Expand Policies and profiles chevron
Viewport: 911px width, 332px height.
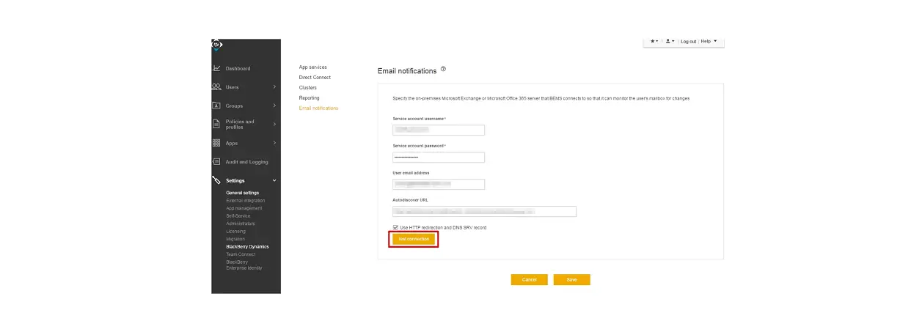click(x=274, y=124)
